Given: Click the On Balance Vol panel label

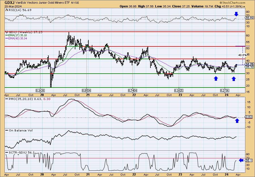Looking at the screenshot, I should pos(19,130).
